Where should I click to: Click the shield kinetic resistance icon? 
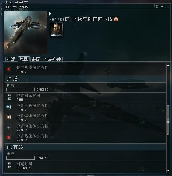[9, 127]
